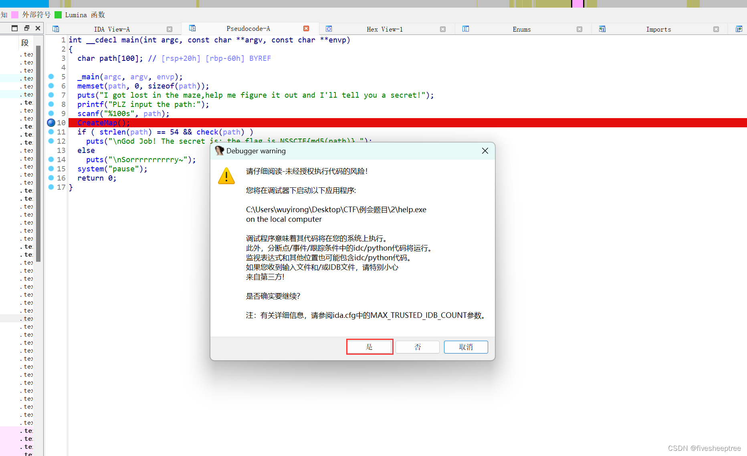Click the Hex View-1 tab icon
The height and width of the screenshot is (456, 747).
click(329, 29)
